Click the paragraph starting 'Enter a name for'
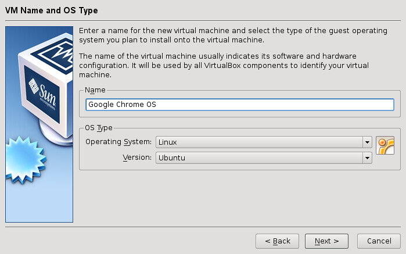Image resolution: width=406 pixels, height=254 pixels. pyautogui.click(x=233, y=35)
